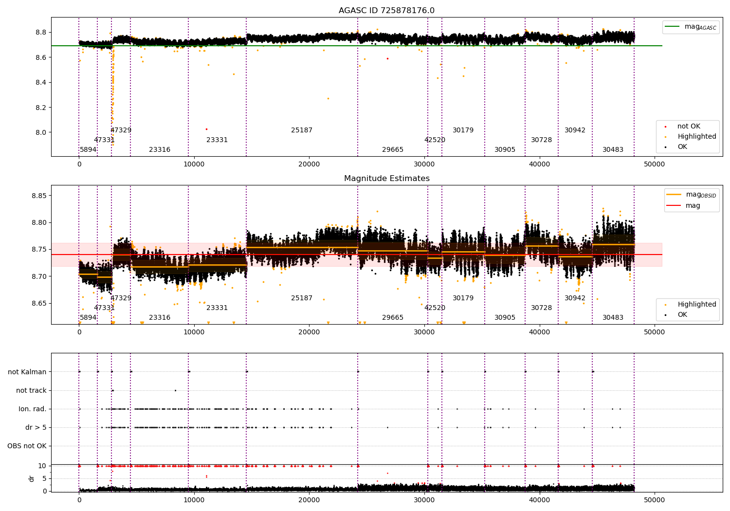The image size is (730, 511).
Task: Click the 8.75 y-axis tick label
Action: coord(38,250)
